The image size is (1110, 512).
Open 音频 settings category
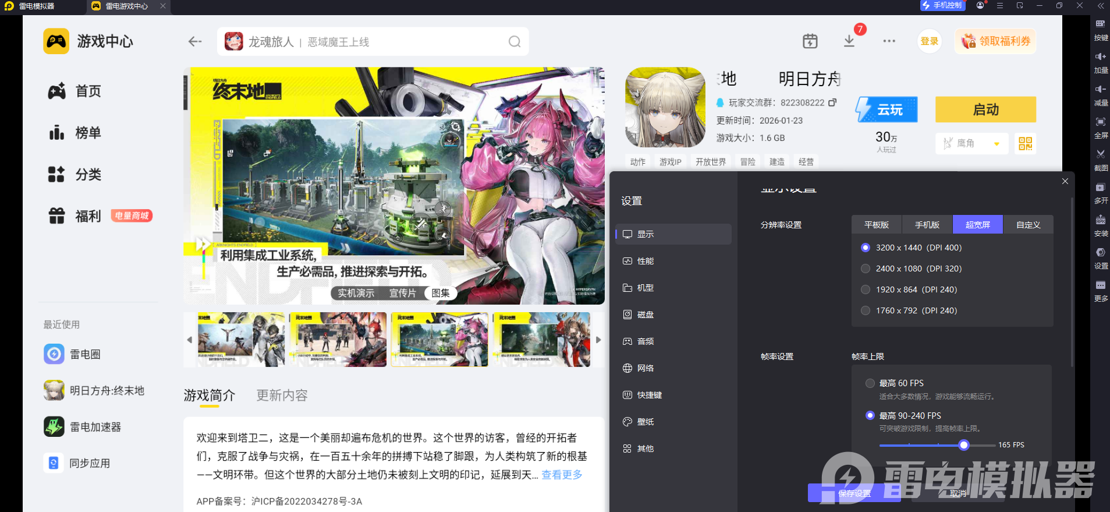(x=673, y=341)
